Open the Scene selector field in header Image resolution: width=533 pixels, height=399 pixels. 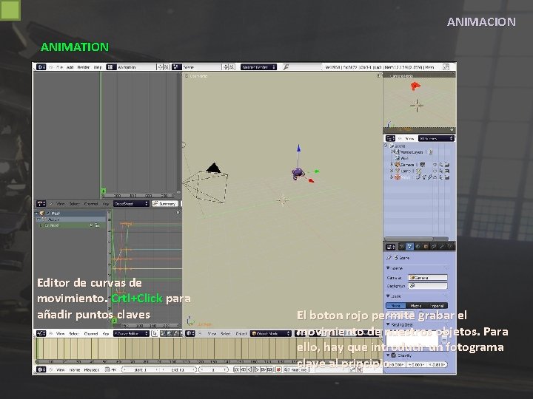202,67
